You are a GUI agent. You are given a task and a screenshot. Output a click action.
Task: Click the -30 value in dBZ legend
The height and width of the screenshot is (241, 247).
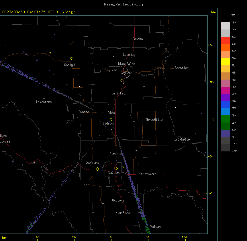[x=235, y=151]
